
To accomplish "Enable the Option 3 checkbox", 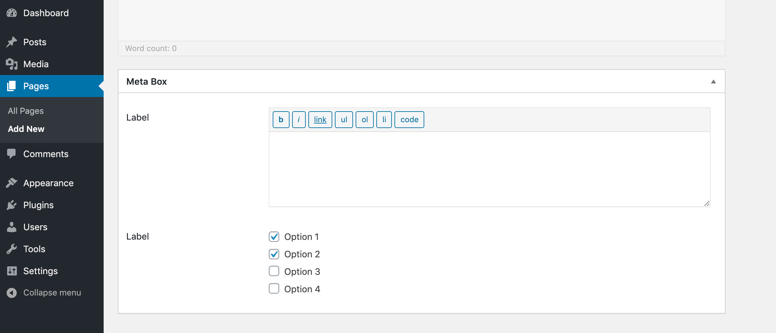I will (x=274, y=271).
